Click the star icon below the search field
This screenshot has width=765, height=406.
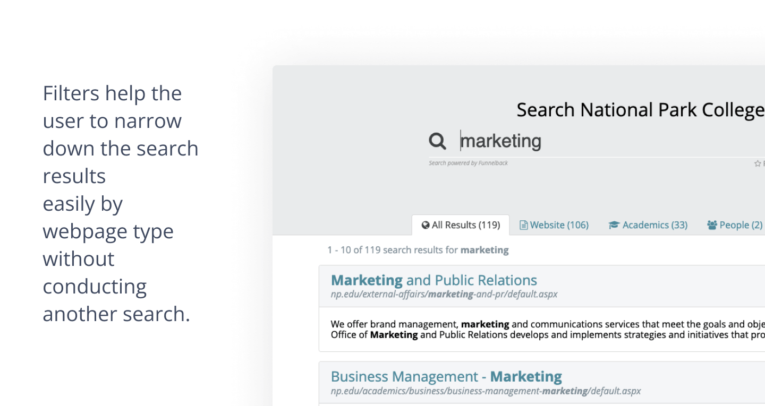(758, 163)
